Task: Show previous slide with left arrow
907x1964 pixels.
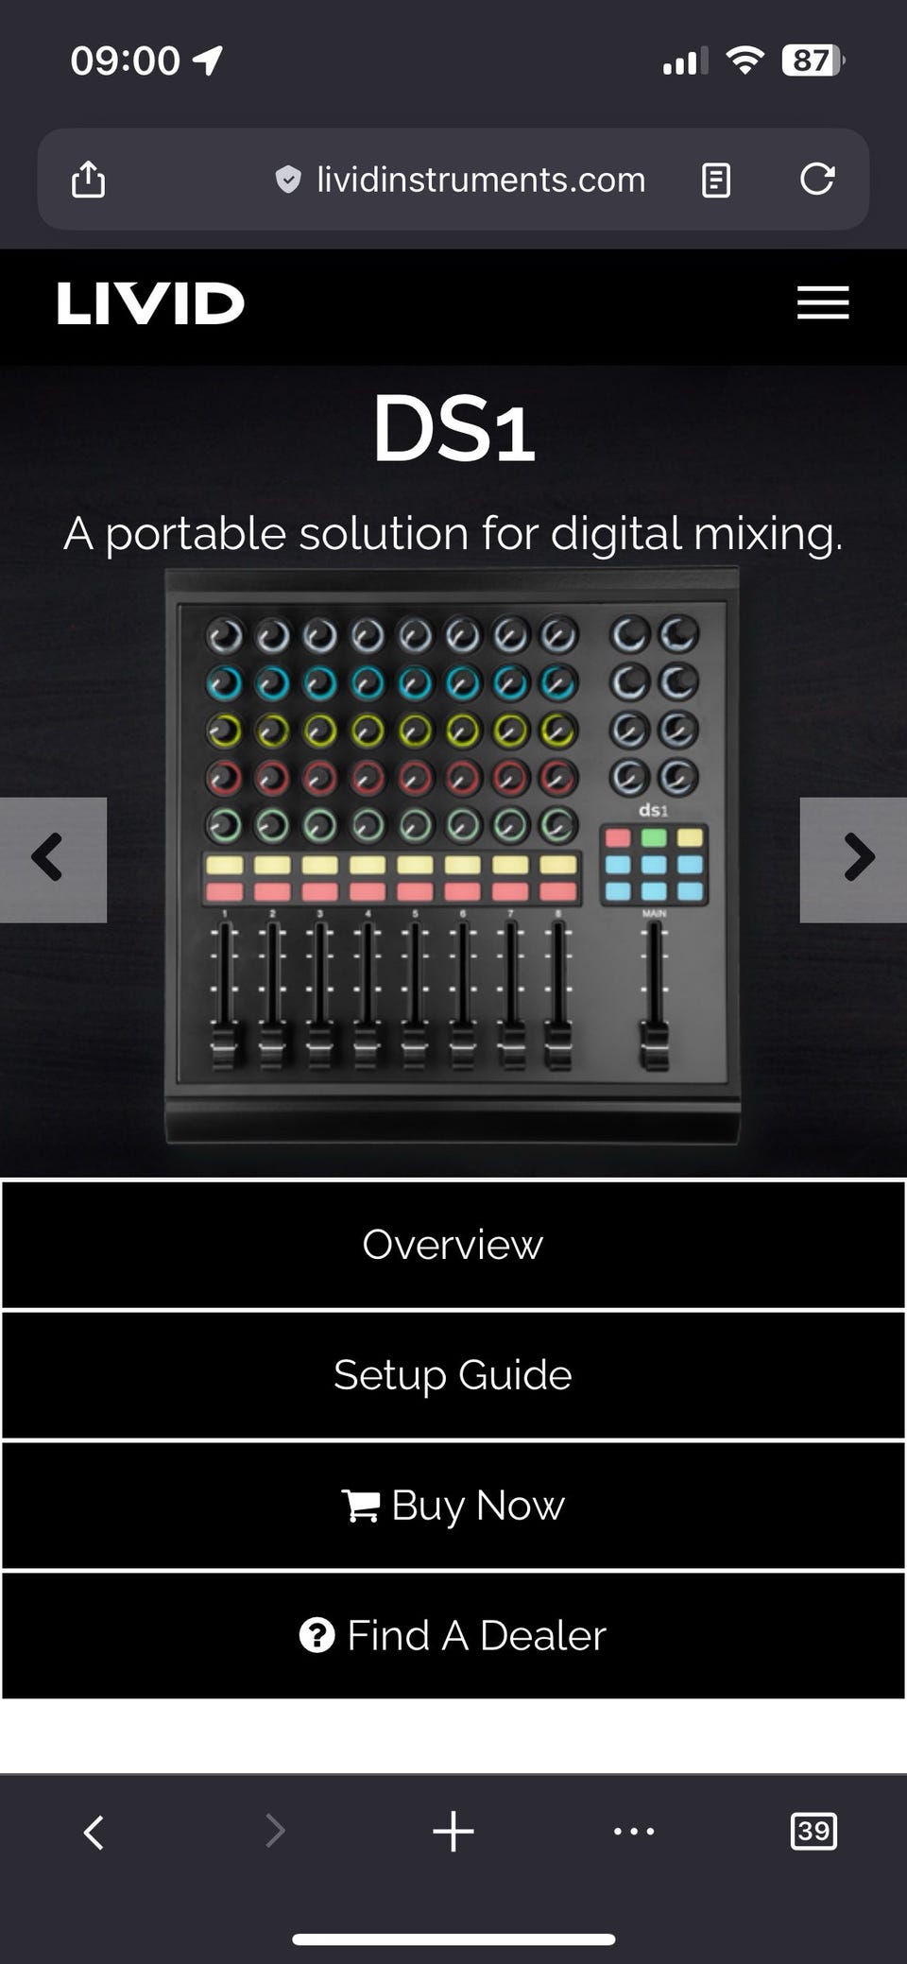Action: tap(53, 859)
